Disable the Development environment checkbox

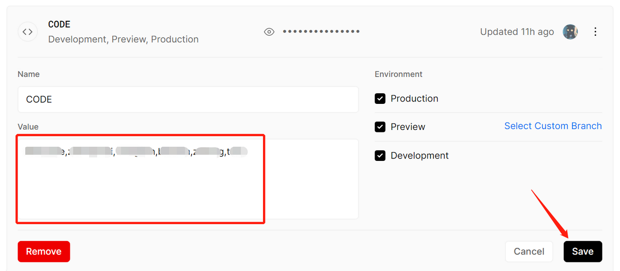[x=380, y=156]
